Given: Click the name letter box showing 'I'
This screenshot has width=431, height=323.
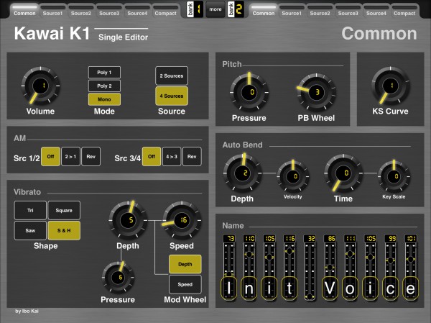Looking at the screenshot, I should (228, 288).
